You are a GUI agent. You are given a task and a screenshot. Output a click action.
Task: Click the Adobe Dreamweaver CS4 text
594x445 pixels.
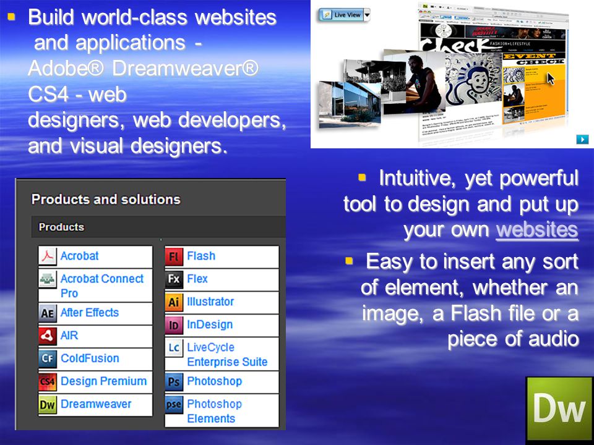click(x=143, y=81)
